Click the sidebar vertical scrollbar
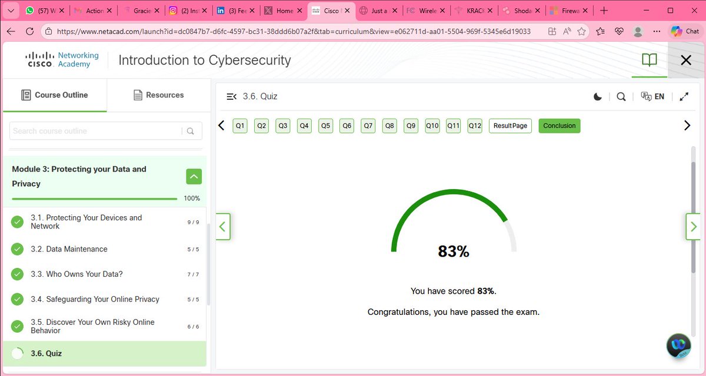This screenshot has width=706, height=376. (208, 264)
